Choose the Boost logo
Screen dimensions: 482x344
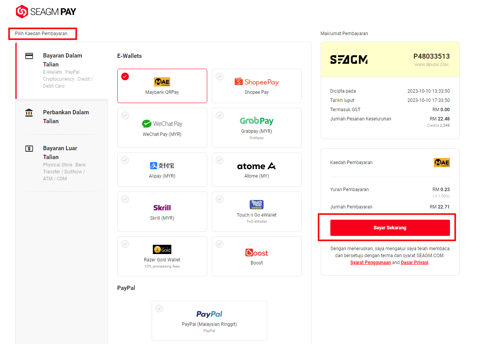[x=257, y=252]
